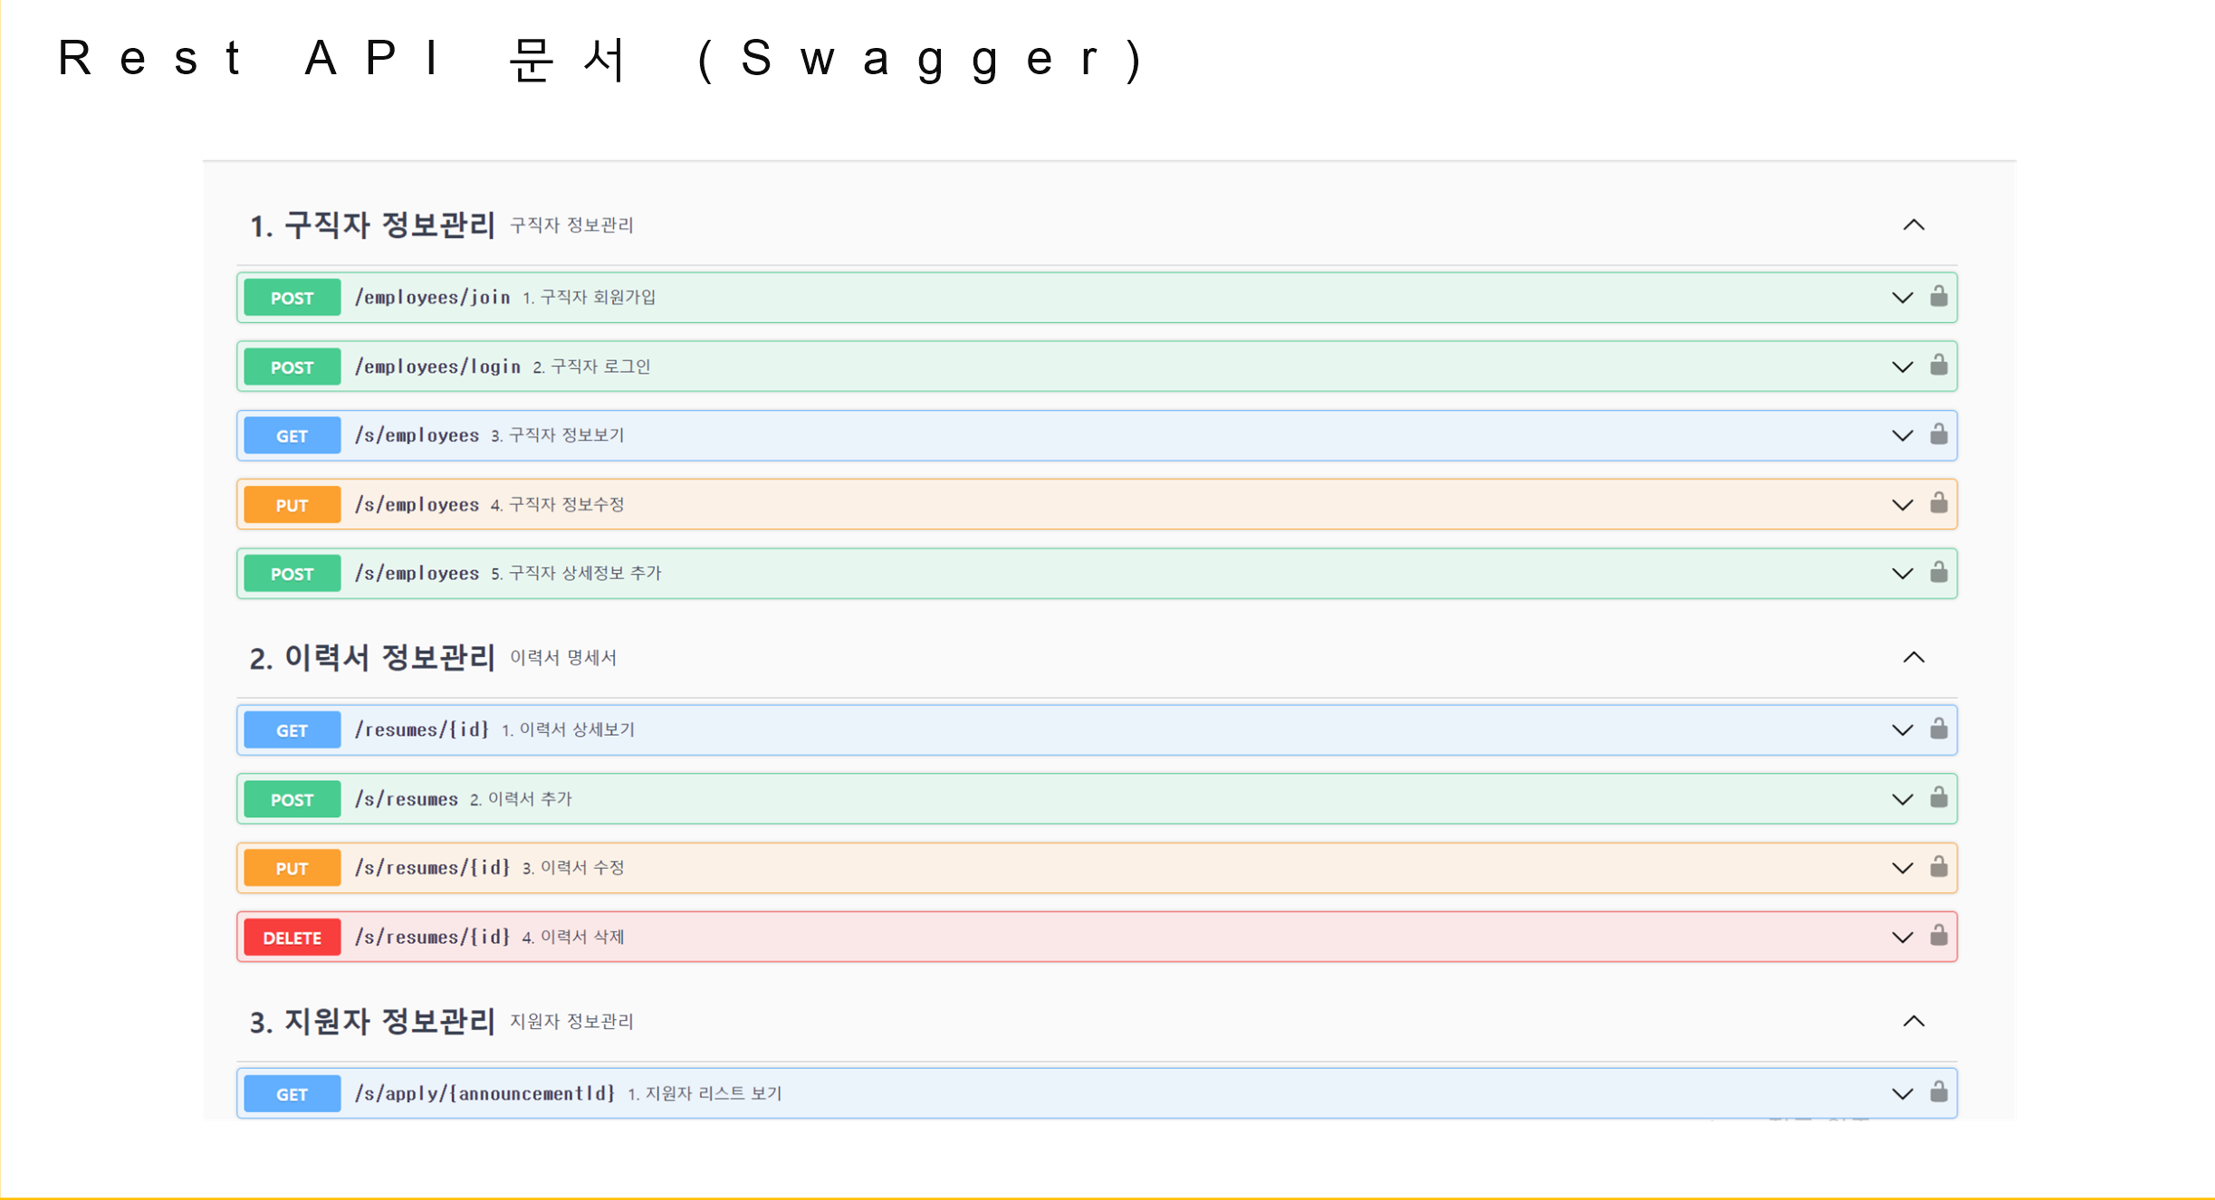2215x1200 pixels.
Task: Click authorization lock on GET /s/employees
Action: coord(1938,434)
